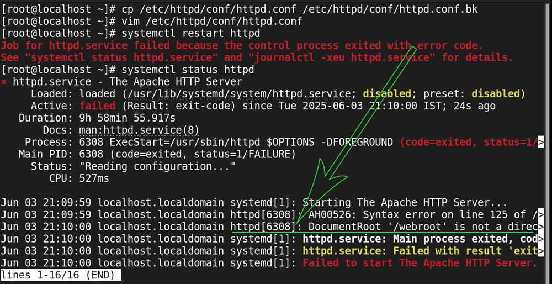Click the 'vim /etc/httpd/conf/httpd.conf' command
The image size is (552, 284).
[213, 22]
